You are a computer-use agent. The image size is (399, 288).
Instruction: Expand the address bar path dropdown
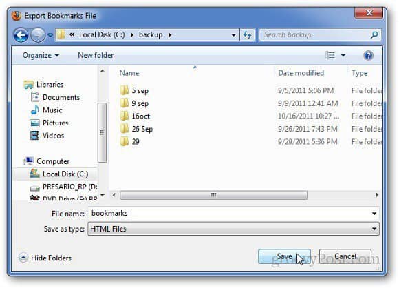pos(233,35)
